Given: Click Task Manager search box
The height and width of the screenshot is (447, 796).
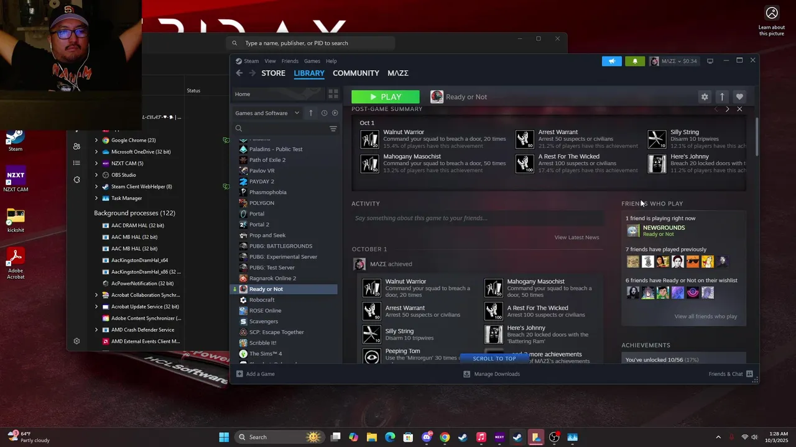Looking at the screenshot, I should 311,43.
